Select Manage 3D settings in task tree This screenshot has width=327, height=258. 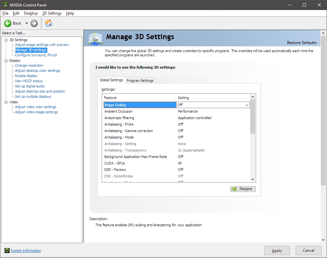click(30, 50)
